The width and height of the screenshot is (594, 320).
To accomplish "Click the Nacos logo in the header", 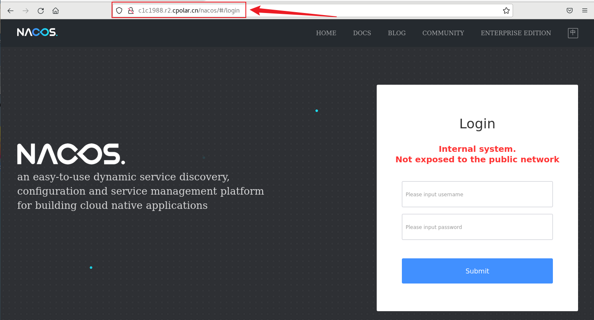I will (37, 32).
